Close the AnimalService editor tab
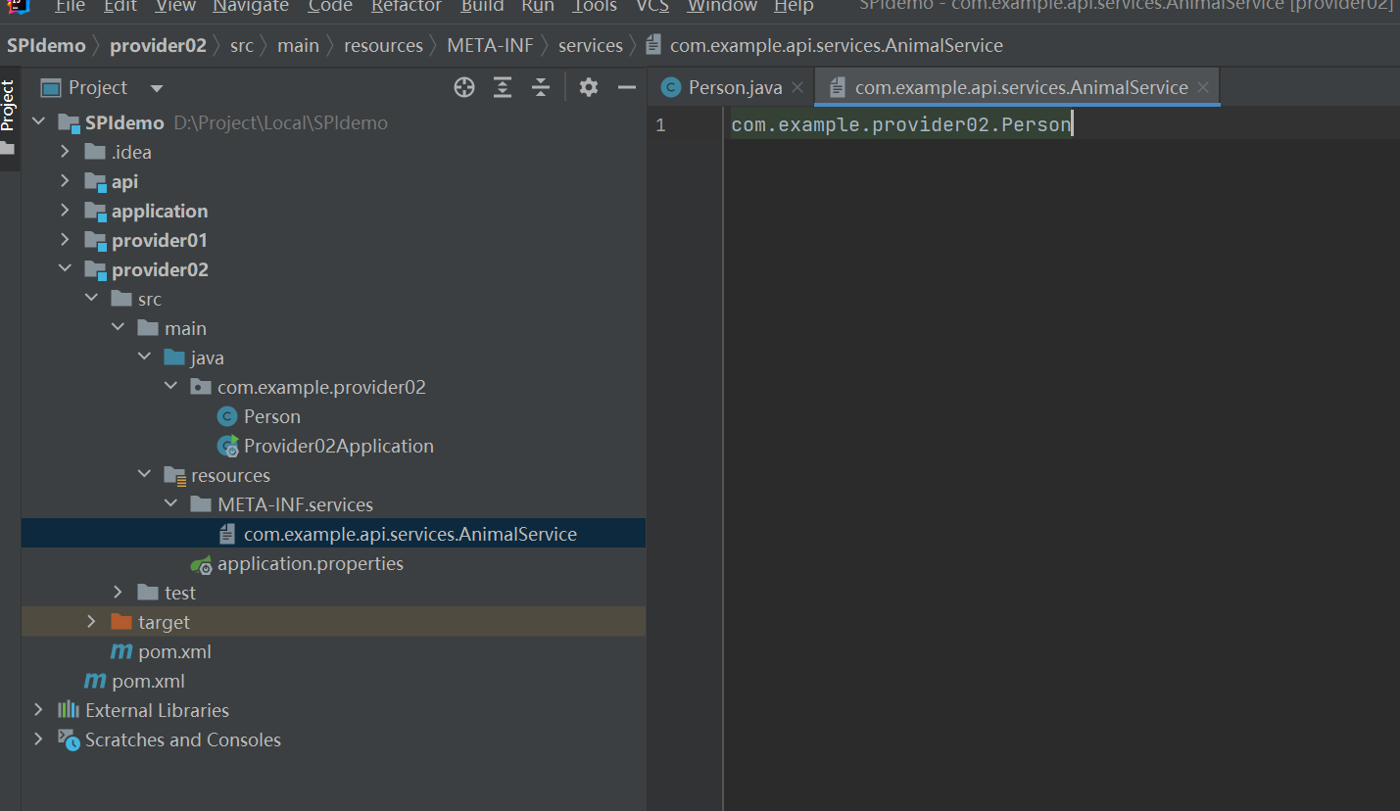 (1203, 87)
